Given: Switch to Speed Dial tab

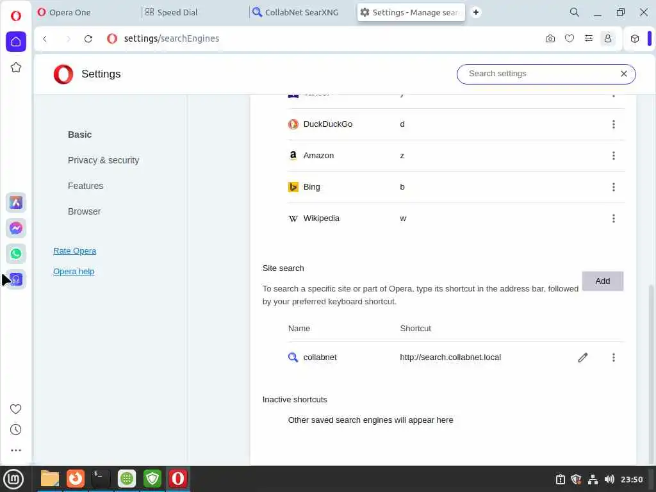Looking at the screenshot, I should click(x=194, y=12).
